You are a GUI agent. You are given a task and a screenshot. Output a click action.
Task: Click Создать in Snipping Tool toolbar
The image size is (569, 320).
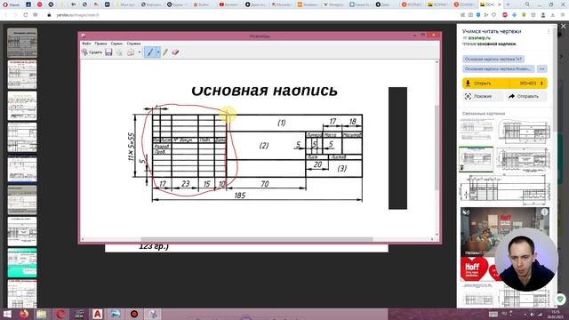click(x=92, y=52)
